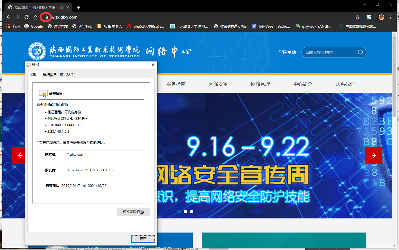Bookmark this page with the star icon
Viewport: 399px width, 250px height.
(358, 17)
